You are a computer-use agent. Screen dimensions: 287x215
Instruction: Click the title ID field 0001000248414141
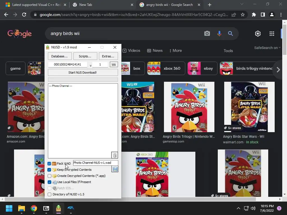[x=67, y=65]
